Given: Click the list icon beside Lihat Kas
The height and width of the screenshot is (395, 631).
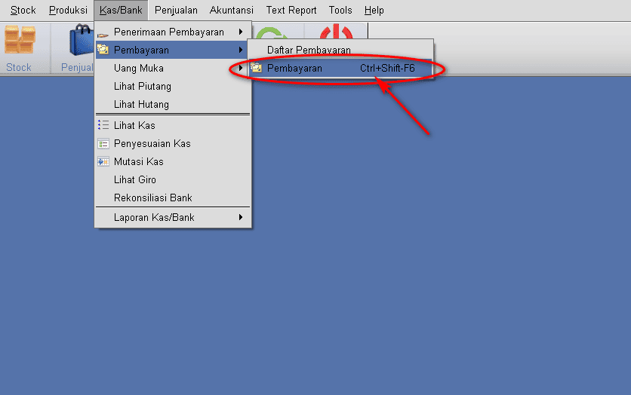Looking at the screenshot, I should pos(103,125).
